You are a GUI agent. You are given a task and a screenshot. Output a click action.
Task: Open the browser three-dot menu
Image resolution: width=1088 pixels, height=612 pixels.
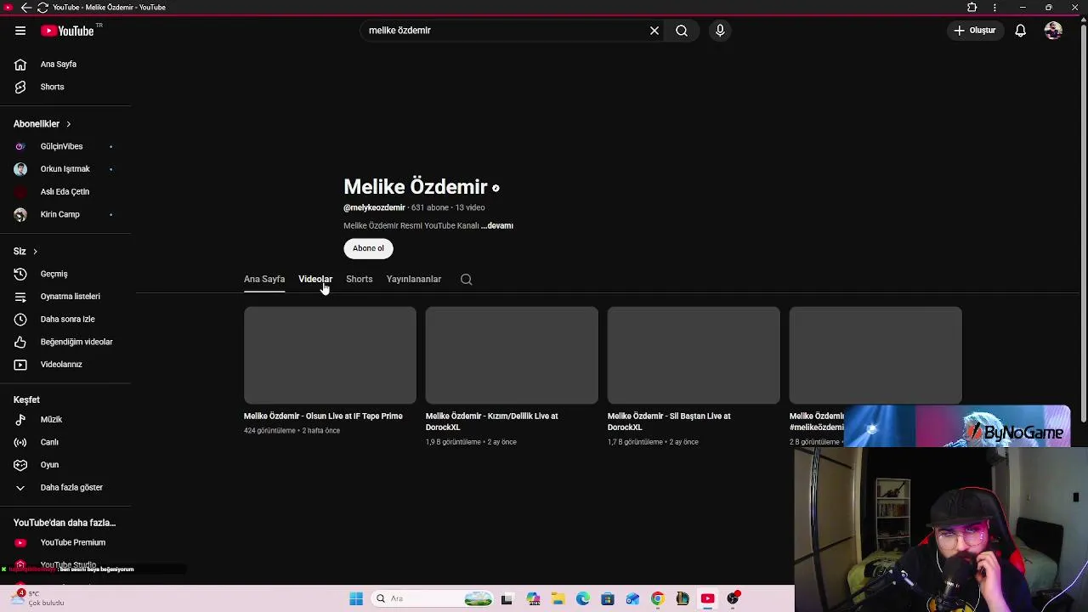click(x=994, y=8)
